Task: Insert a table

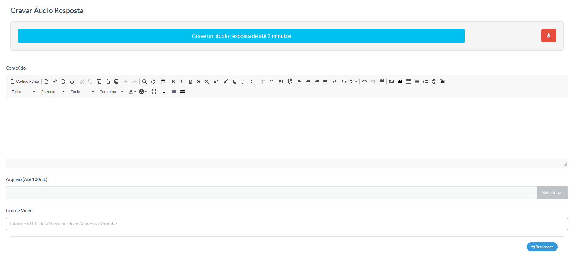Action: 409,82
